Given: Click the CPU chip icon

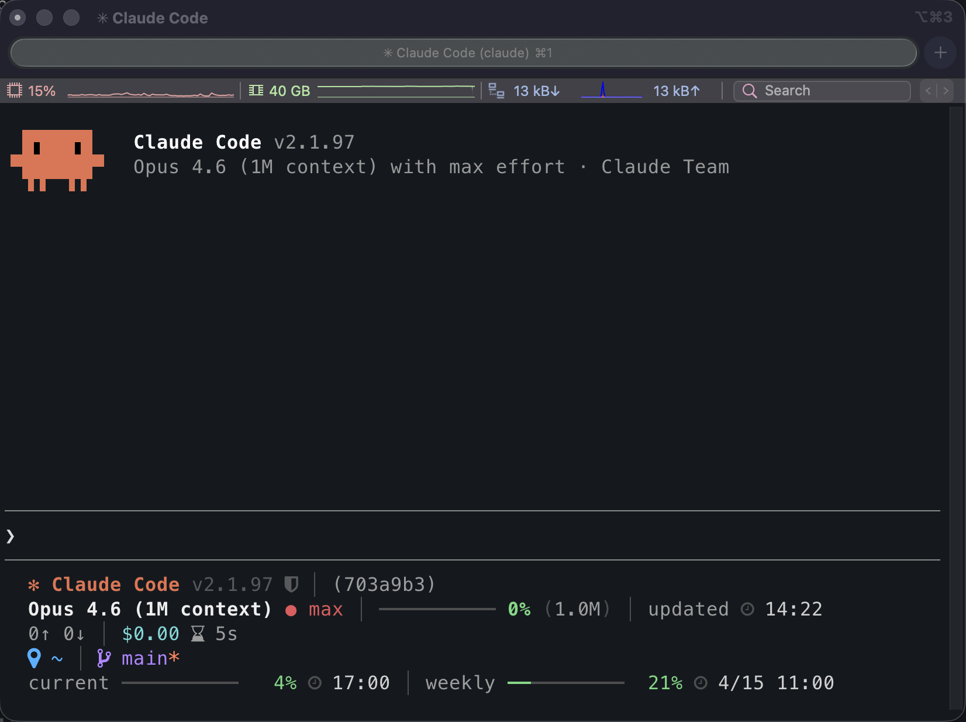Looking at the screenshot, I should (x=15, y=91).
